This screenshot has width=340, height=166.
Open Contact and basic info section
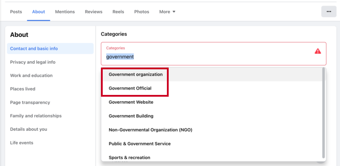pos(50,49)
